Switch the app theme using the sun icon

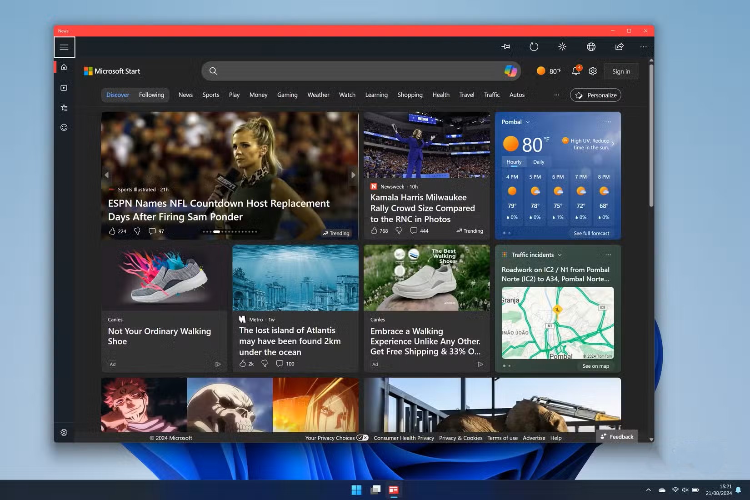[562, 46]
